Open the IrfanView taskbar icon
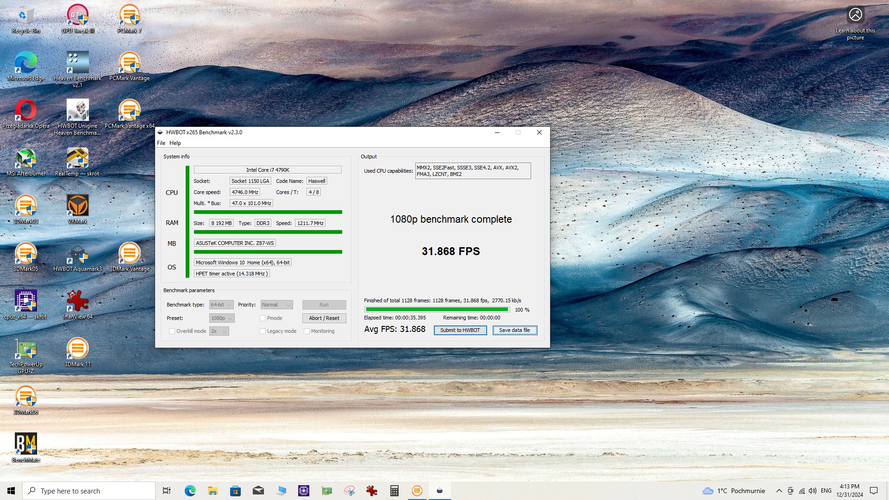Image resolution: width=889 pixels, height=500 pixels. 372,491
